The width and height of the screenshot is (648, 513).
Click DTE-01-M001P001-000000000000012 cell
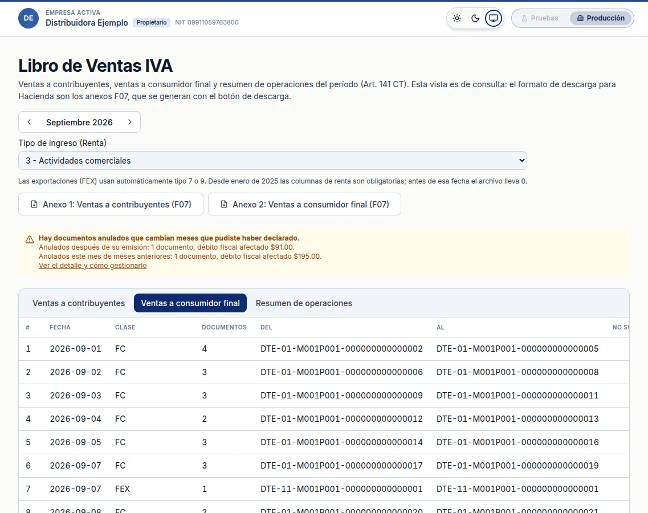341,419
